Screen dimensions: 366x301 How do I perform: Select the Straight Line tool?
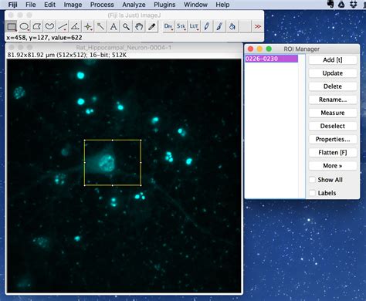click(x=63, y=26)
